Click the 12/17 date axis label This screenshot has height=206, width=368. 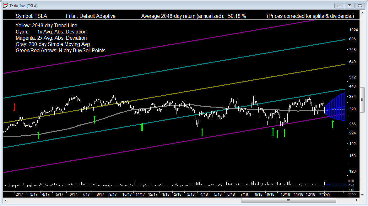coord(153,194)
